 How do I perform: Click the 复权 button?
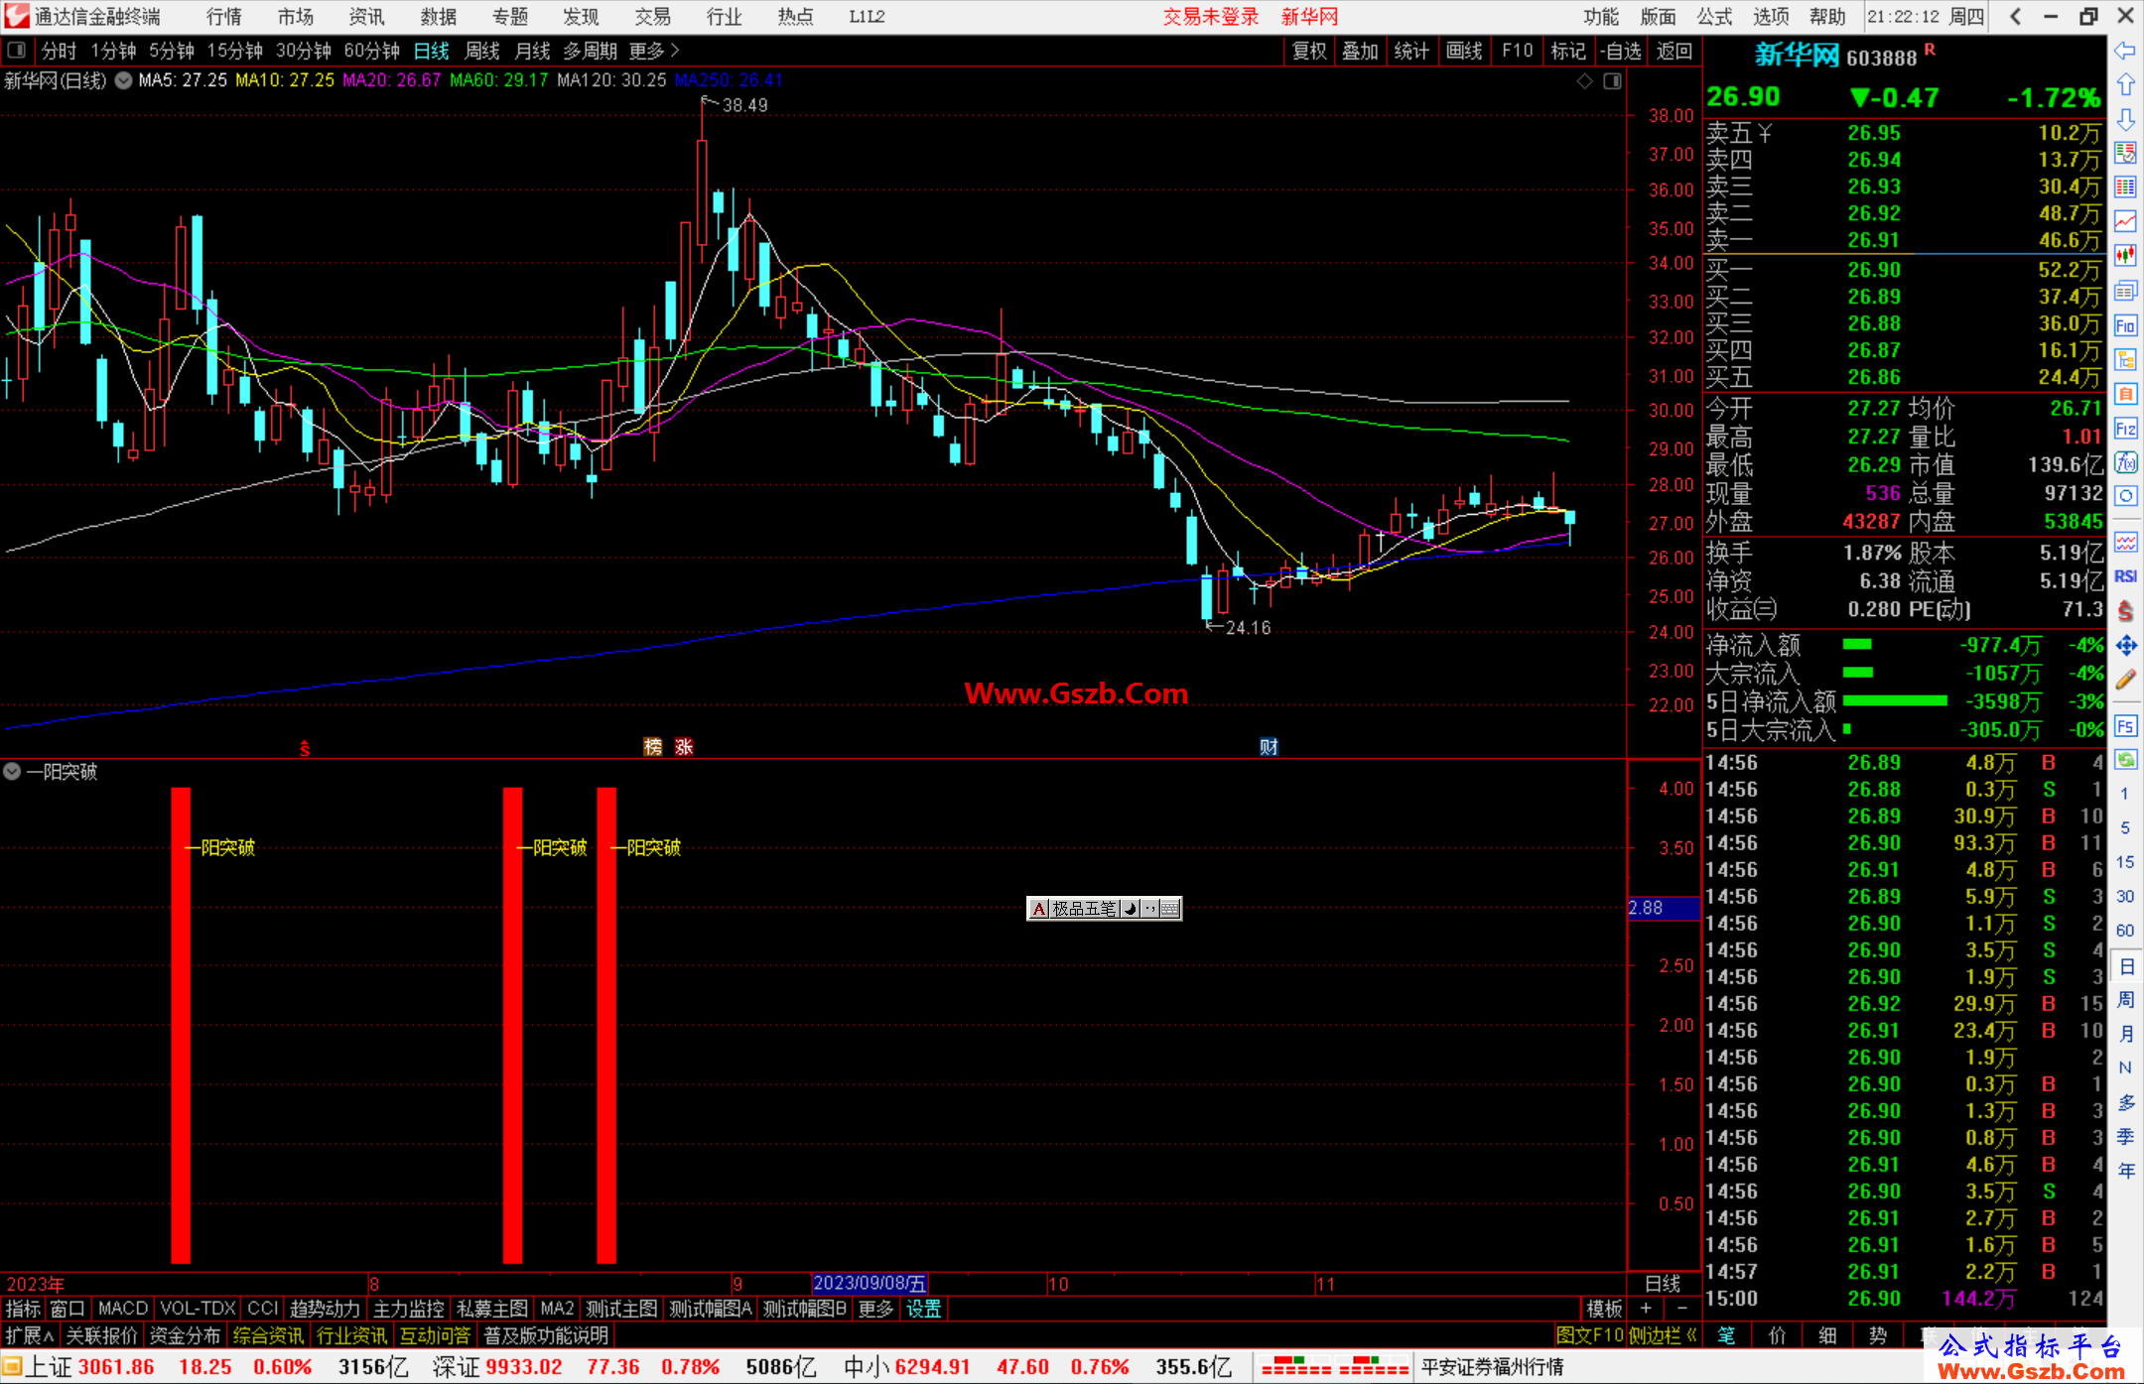1309,51
